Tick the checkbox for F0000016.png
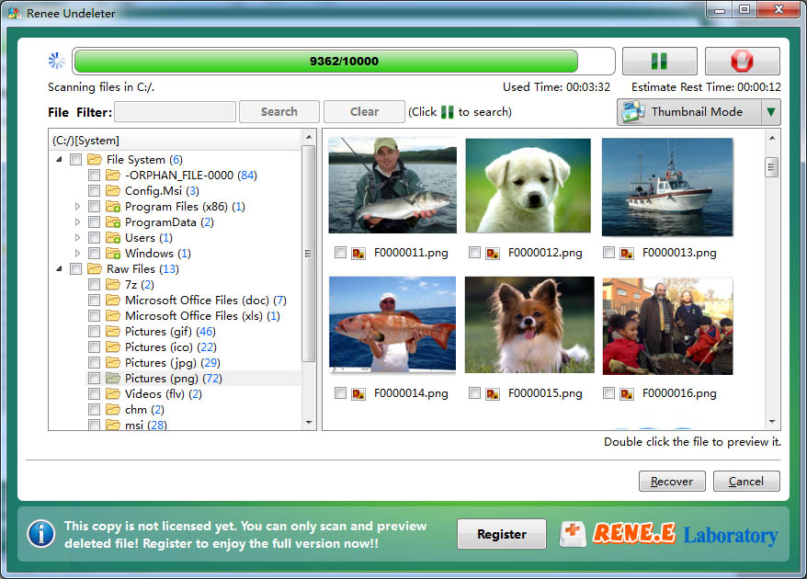 coord(608,393)
